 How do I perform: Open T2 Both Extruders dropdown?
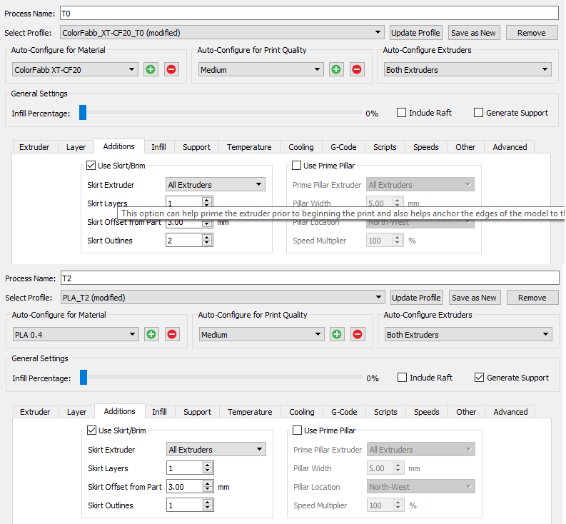tap(468, 334)
